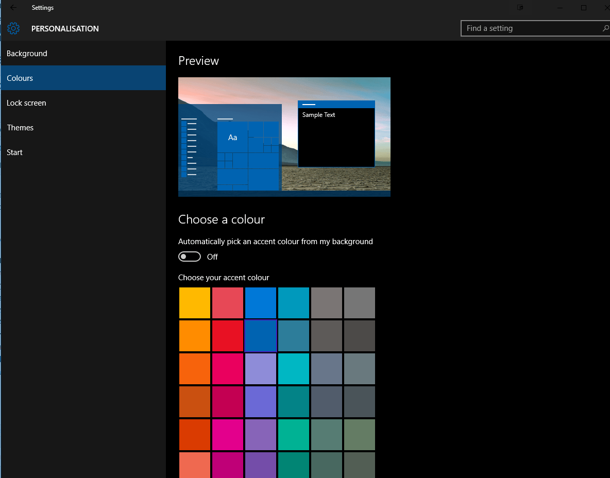Select the Colours section
This screenshot has width=610, height=478.
point(83,78)
